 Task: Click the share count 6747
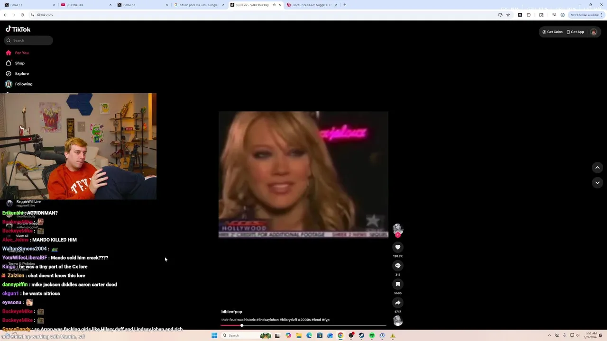(x=398, y=312)
